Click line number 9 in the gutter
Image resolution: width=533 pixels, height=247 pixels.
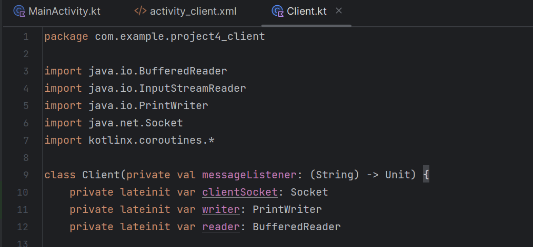click(x=26, y=175)
